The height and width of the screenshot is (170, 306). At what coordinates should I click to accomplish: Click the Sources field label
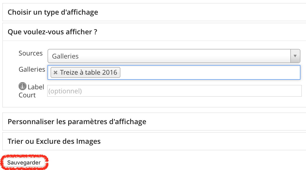point(31,53)
